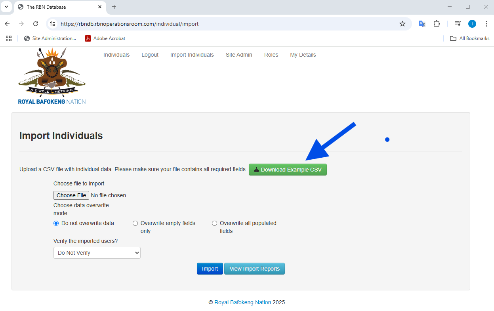This screenshot has width=494, height=311.
Task: Open the Chrome apps grid icon
Action: tap(8, 38)
